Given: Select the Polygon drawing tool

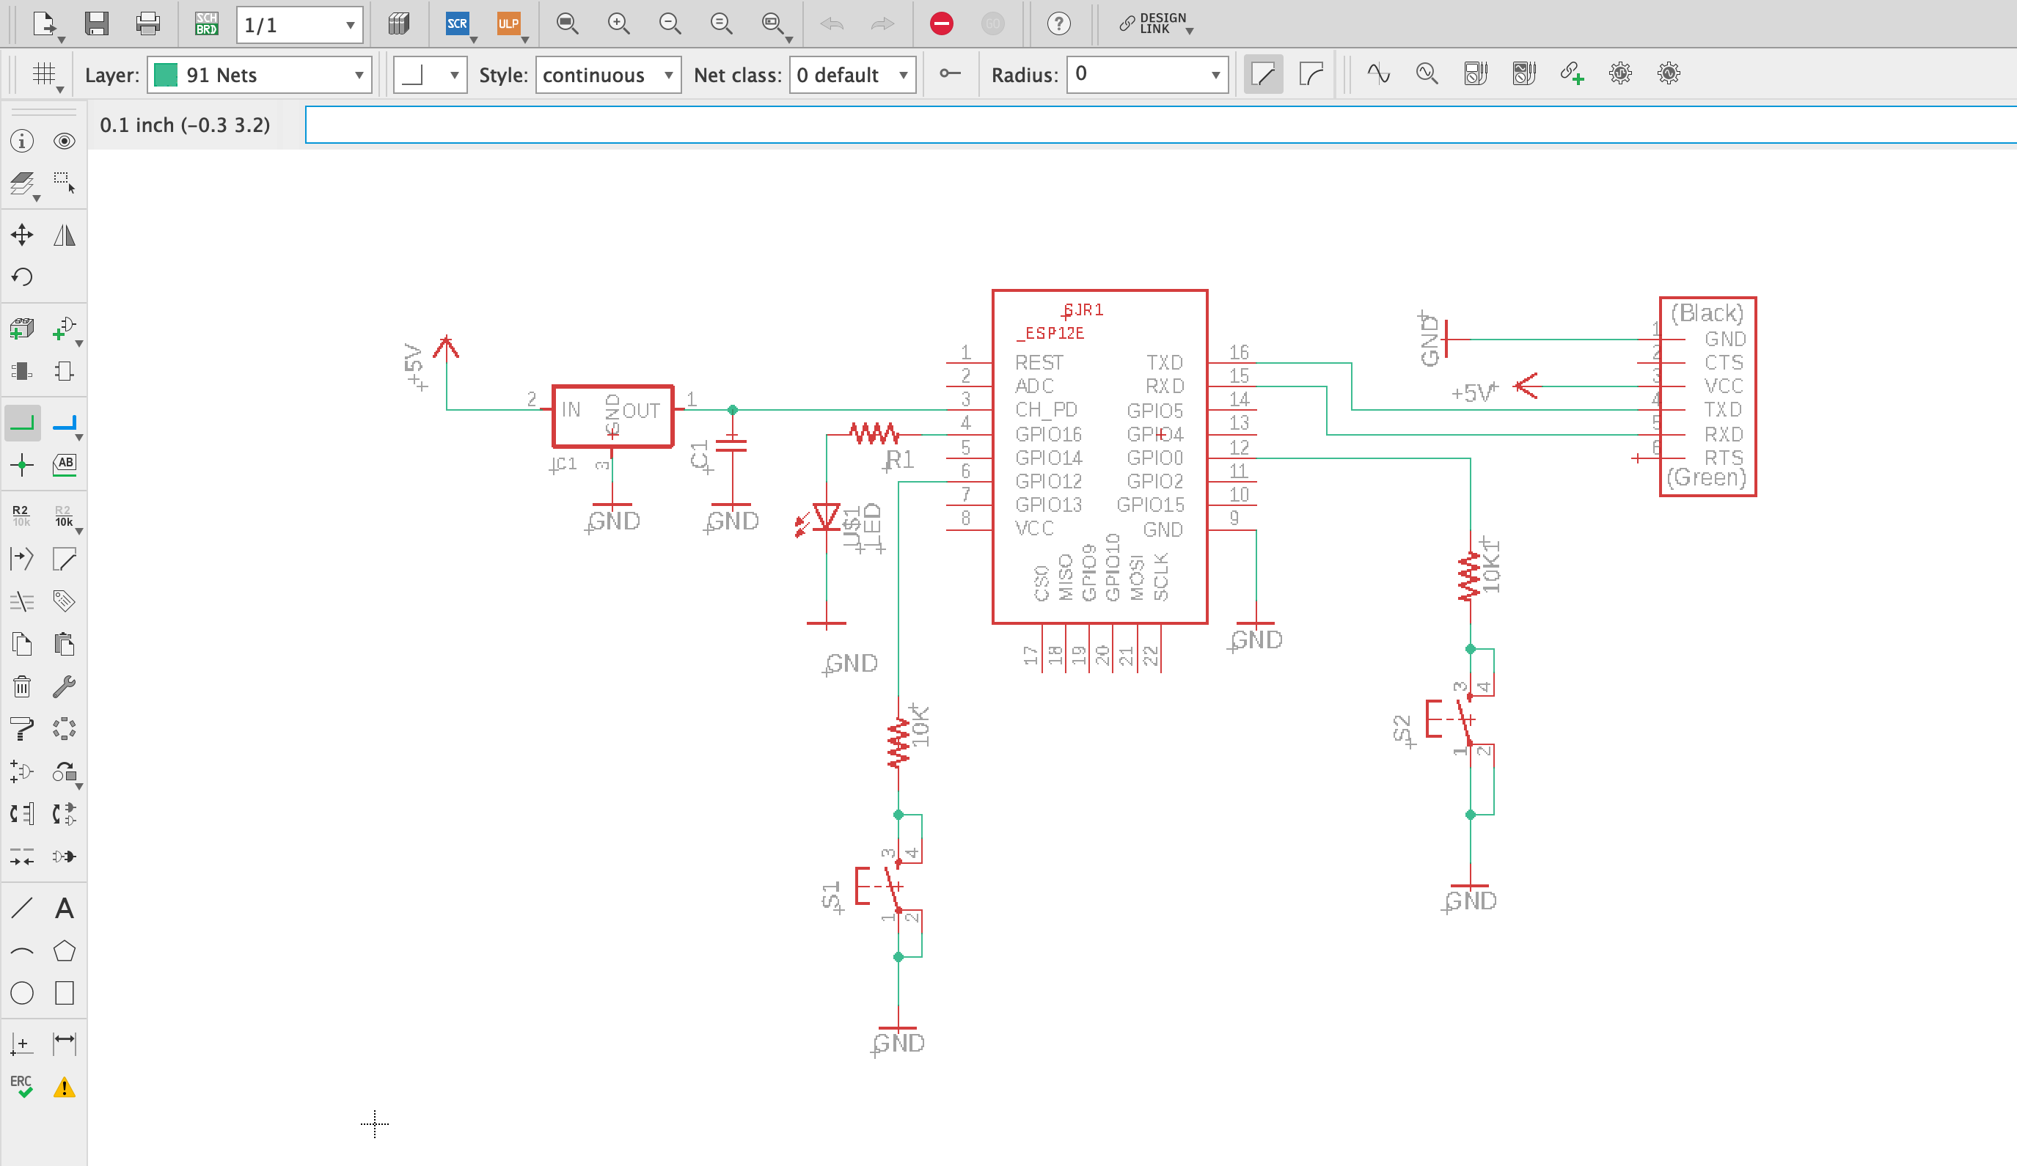Looking at the screenshot, I should click(x=64, y=952).
